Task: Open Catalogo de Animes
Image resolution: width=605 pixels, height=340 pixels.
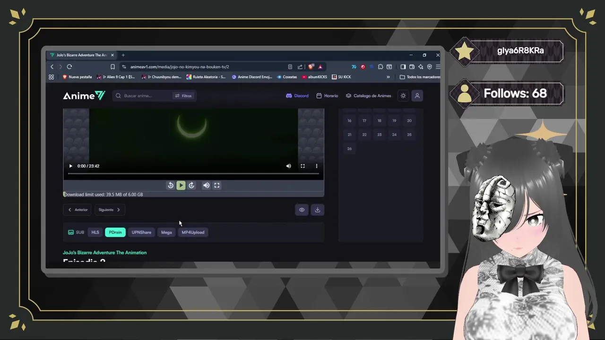Action: point(369,96)
